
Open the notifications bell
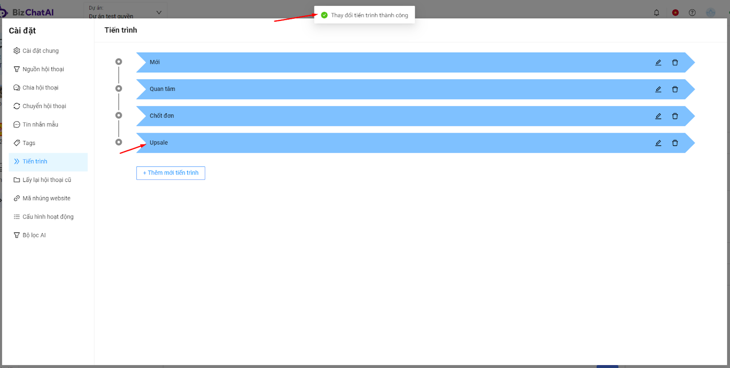(x=657, y=13)
